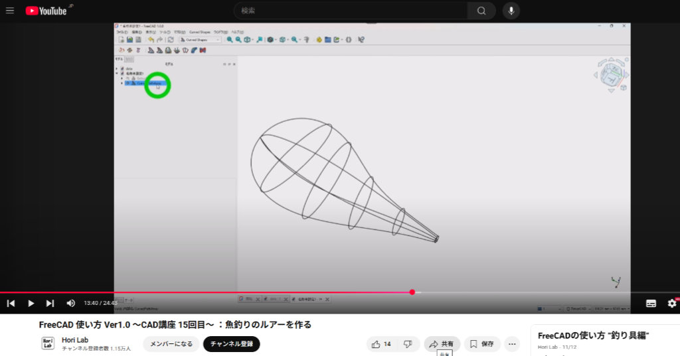
Task: Subscribe using the チャンネル登録 button
Action: tap(231, 344)
